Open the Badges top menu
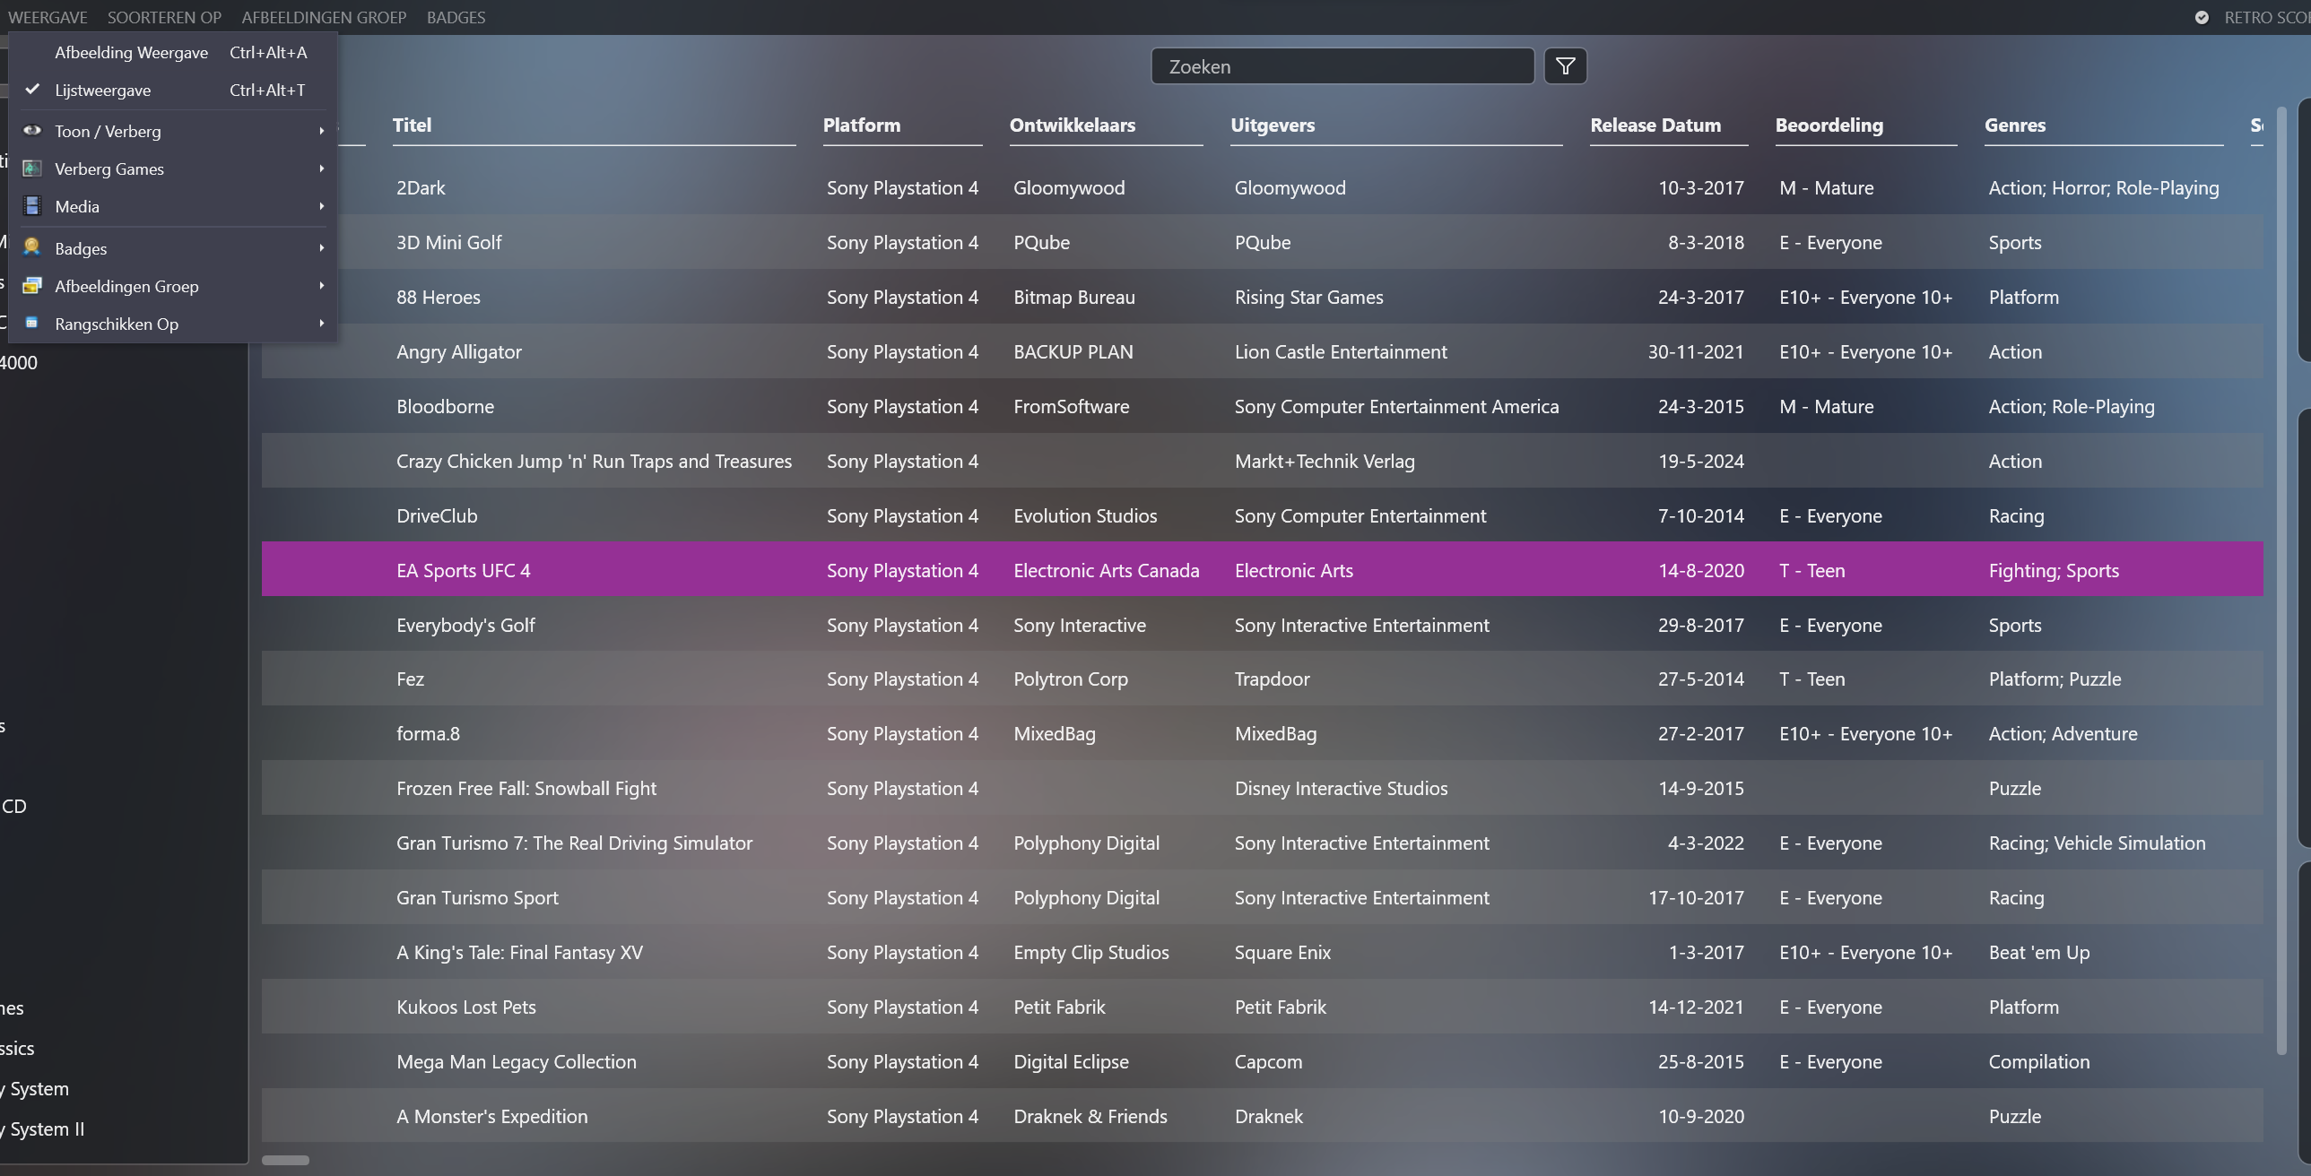This screenshot has width=2311, height=1176. tap(456, 17)
